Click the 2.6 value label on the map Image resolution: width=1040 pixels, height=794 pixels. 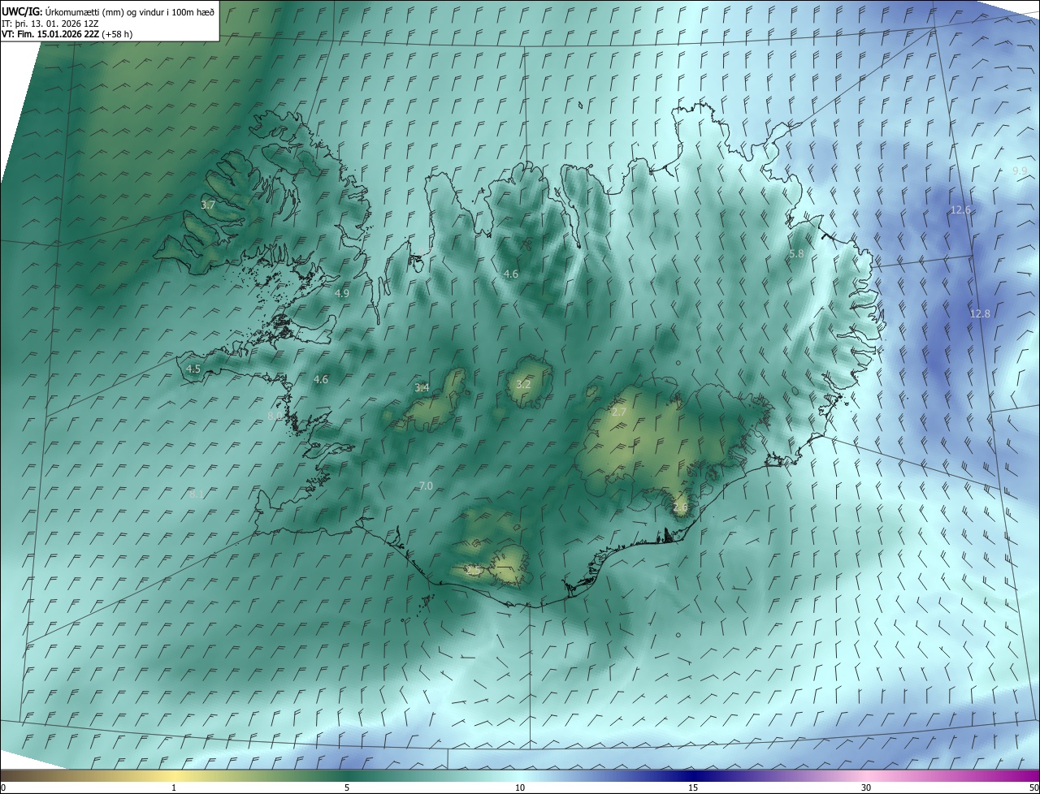680,507
